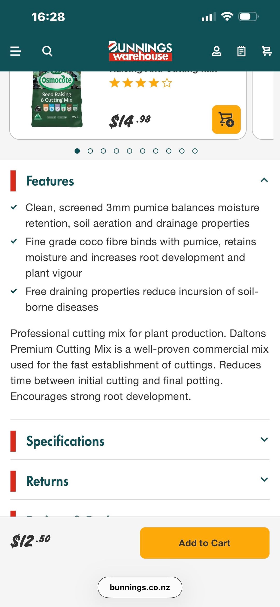This screenshot has height=607, width=280.
Task: Tap the Returns heading
Action: point(47,481)
